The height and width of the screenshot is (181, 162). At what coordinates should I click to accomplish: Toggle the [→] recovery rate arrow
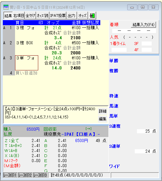(x=88, y=129)
